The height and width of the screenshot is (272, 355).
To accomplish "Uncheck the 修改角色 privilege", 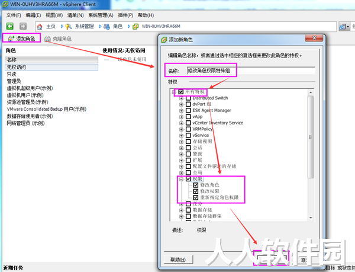I will point(196,185).
